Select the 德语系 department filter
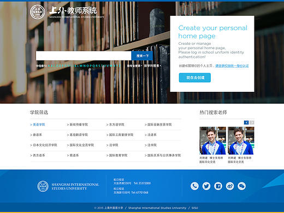284x213 pixels. (36, 135)
